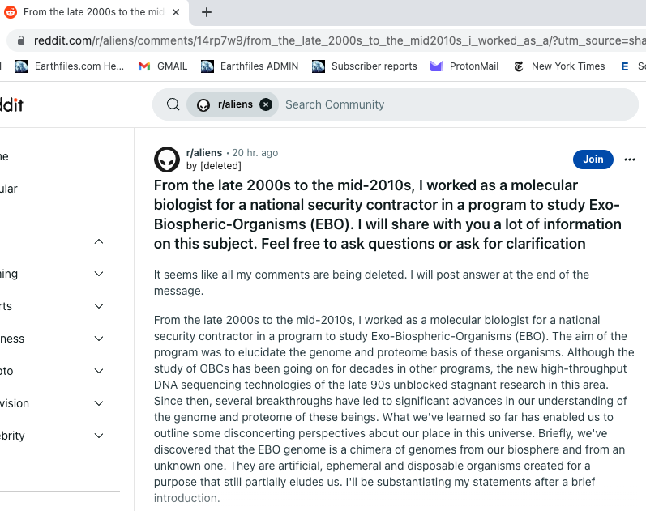This screenshot has width=646, height=511.
Task: Open the New York Times bookmark
Action: click(559, 66)
